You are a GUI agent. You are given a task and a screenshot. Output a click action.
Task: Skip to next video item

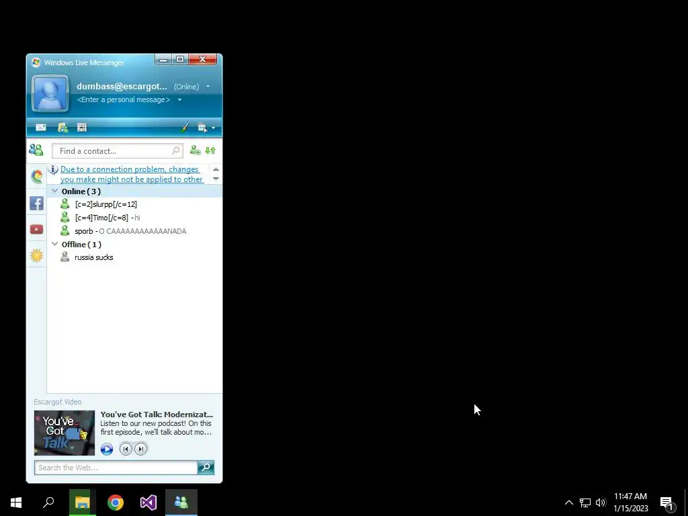coord(140,449)
